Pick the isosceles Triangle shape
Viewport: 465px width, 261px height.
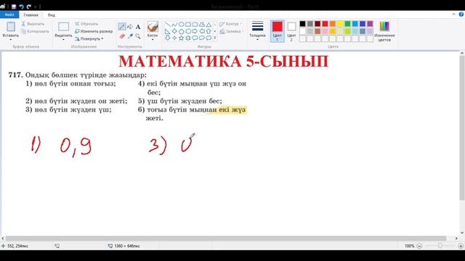coord(209,25)
